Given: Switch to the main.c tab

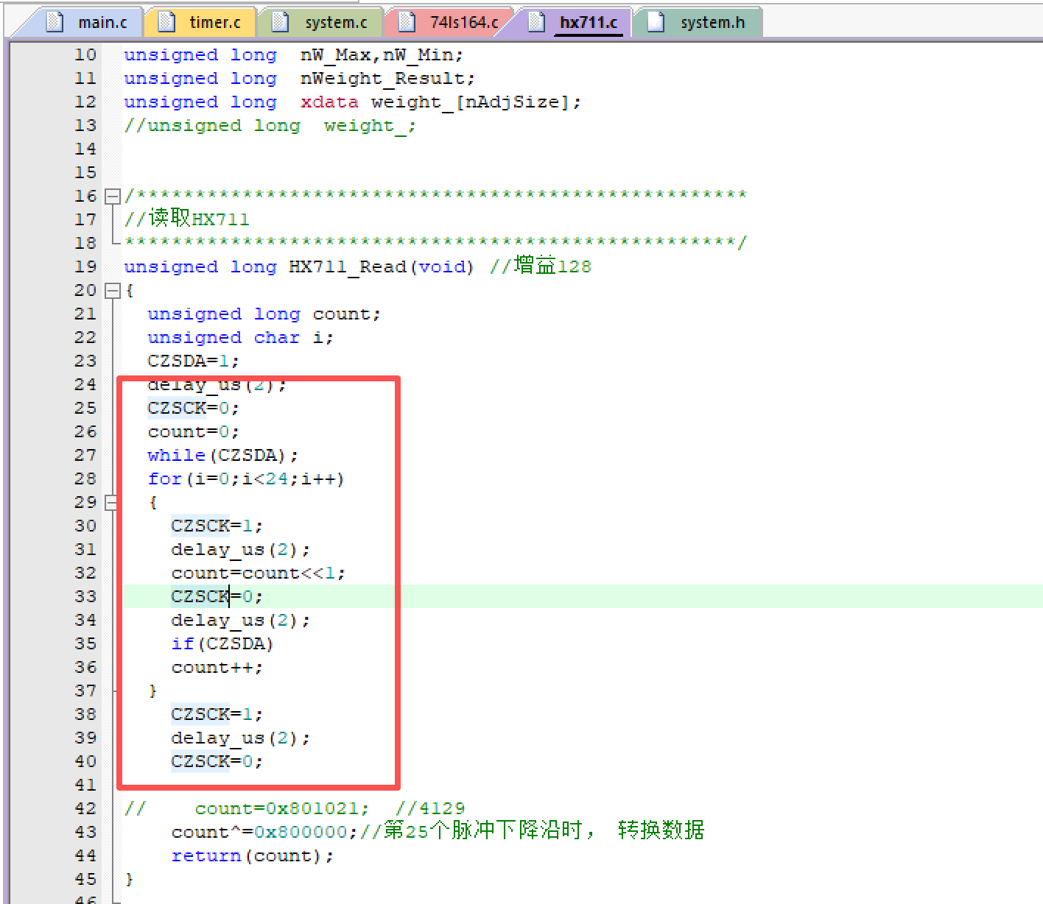Looking at the screenshot, I should [102, 23].
